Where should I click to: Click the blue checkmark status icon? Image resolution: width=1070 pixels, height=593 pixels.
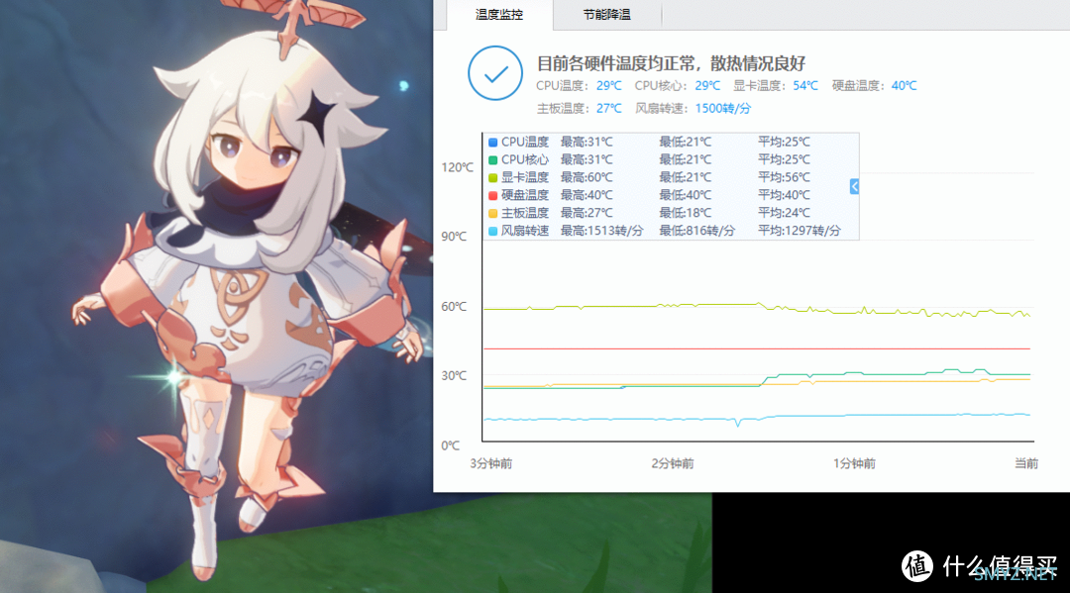495,74
